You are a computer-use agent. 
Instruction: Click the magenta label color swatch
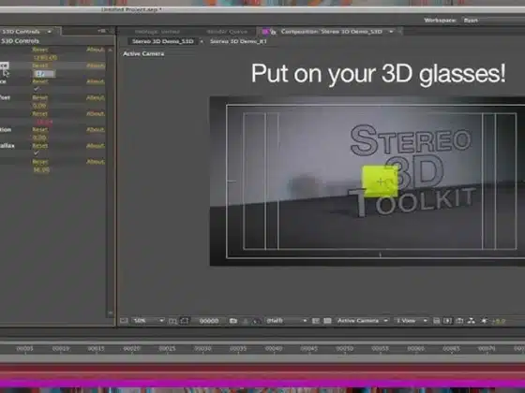pos(265,32)
